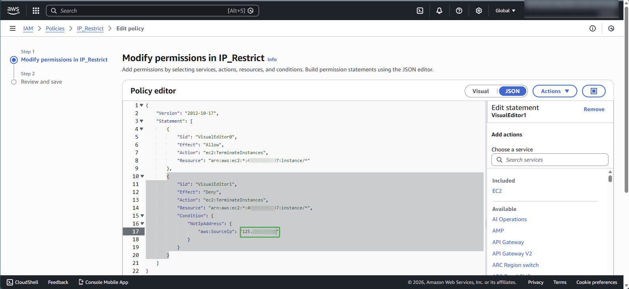
Task: Launch CloudShell from top navigation icon
Action: 420,11
